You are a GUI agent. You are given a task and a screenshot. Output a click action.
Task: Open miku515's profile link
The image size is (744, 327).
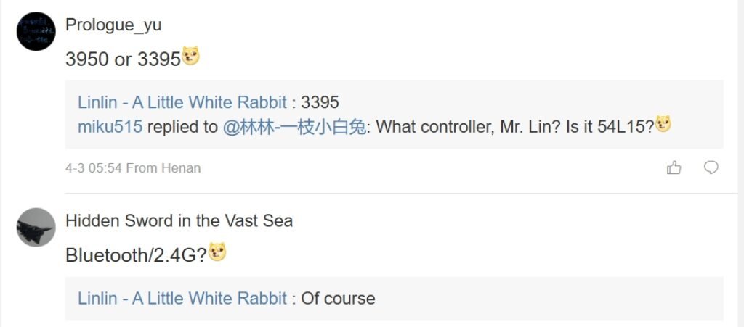pos(110,127)
